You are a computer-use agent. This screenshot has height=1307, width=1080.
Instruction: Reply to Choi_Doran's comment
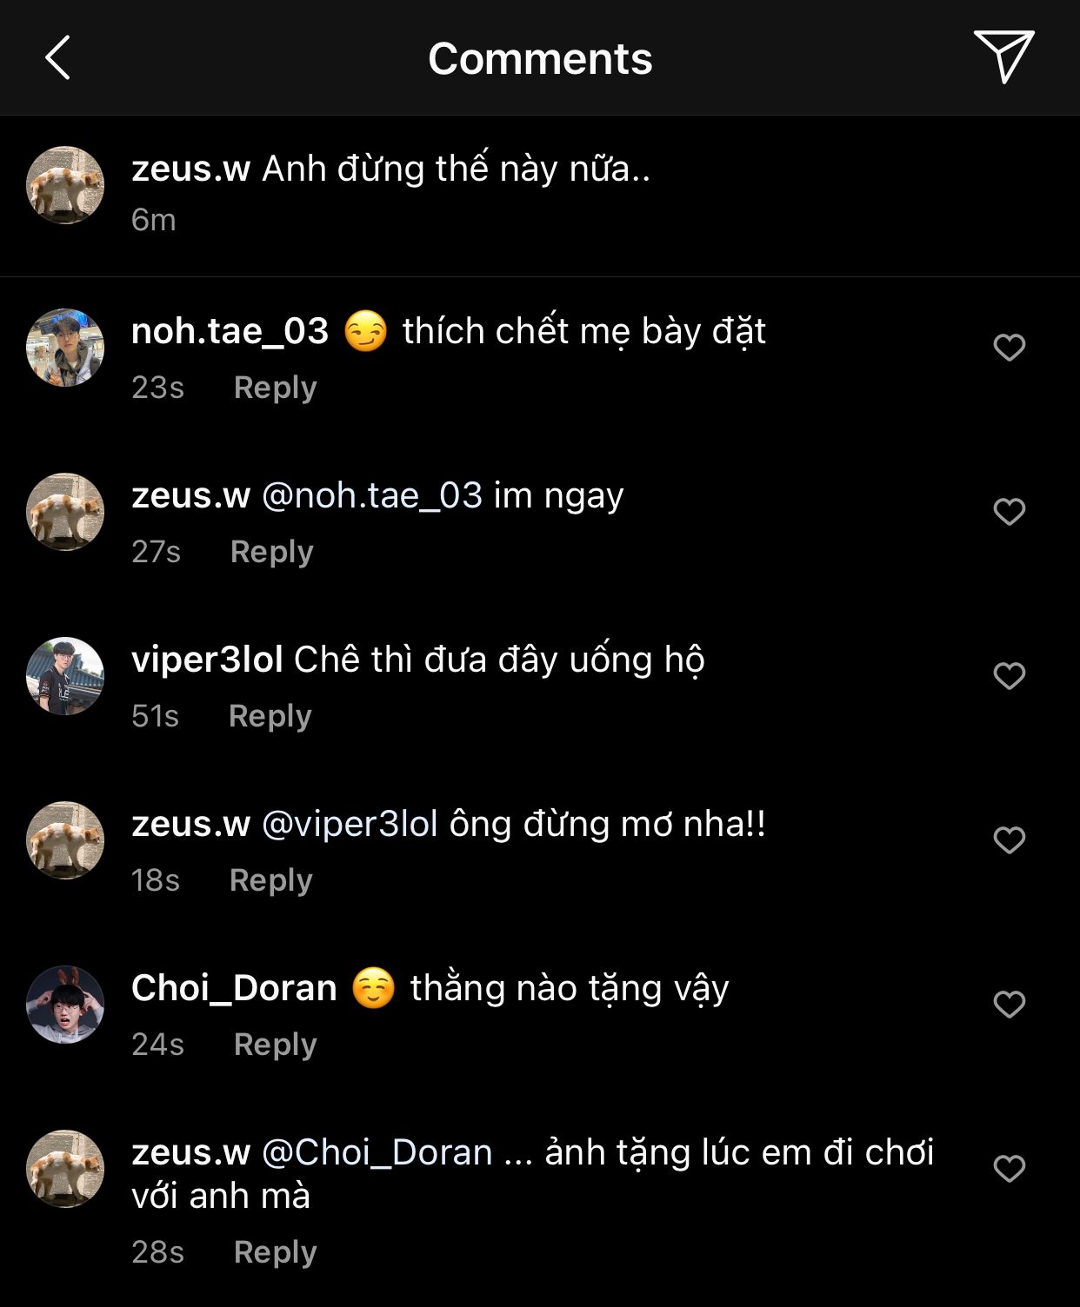(275, 1045)
